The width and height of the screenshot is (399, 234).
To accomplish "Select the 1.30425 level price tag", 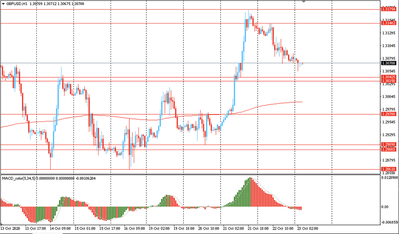I will 388,77.
